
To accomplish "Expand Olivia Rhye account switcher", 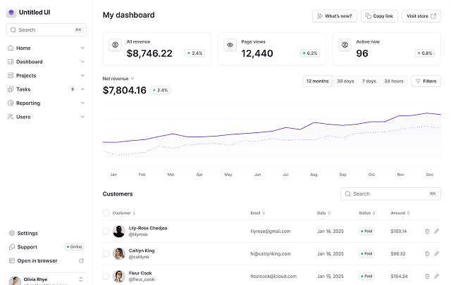I will pyautogui.click(x=80, y=279).
